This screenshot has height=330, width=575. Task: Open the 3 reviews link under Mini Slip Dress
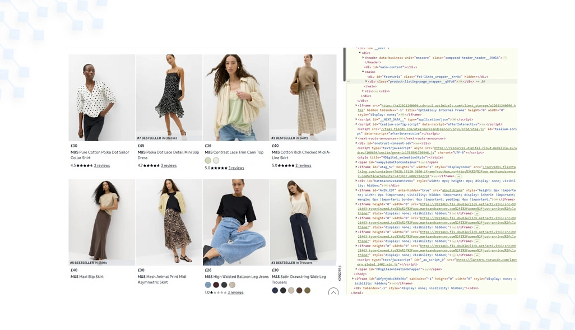[x=169, y=165]
